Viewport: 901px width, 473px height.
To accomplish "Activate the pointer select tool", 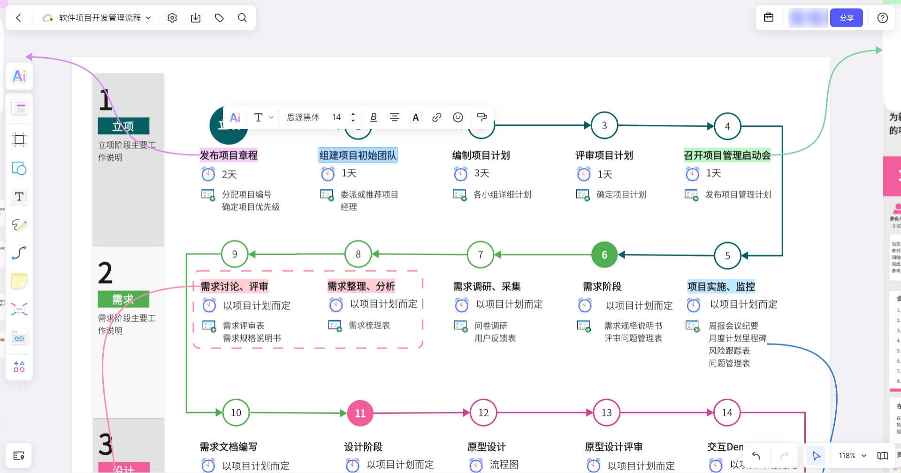I will pyautogui.click(x=816, y=455).
